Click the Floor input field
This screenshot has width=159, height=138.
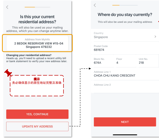point(125,61)
